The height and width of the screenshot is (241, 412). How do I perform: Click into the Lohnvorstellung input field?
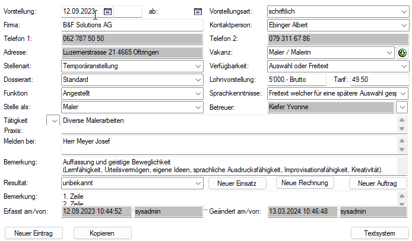coord(296,80)
